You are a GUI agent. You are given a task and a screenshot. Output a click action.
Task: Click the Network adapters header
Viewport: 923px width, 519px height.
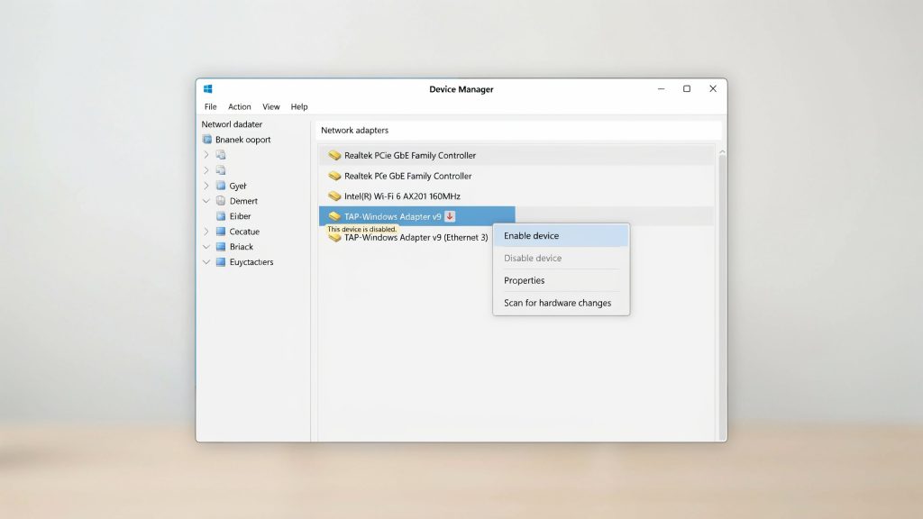(x=354, y=130)
